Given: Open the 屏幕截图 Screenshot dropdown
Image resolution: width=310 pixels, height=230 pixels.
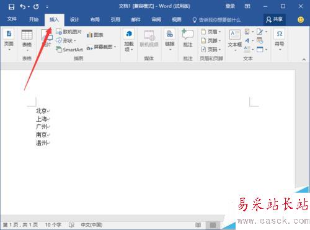Looking at the screenshot, I should click(101, 47).
